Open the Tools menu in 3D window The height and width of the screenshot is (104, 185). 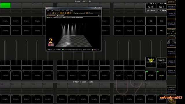[63, 11]
